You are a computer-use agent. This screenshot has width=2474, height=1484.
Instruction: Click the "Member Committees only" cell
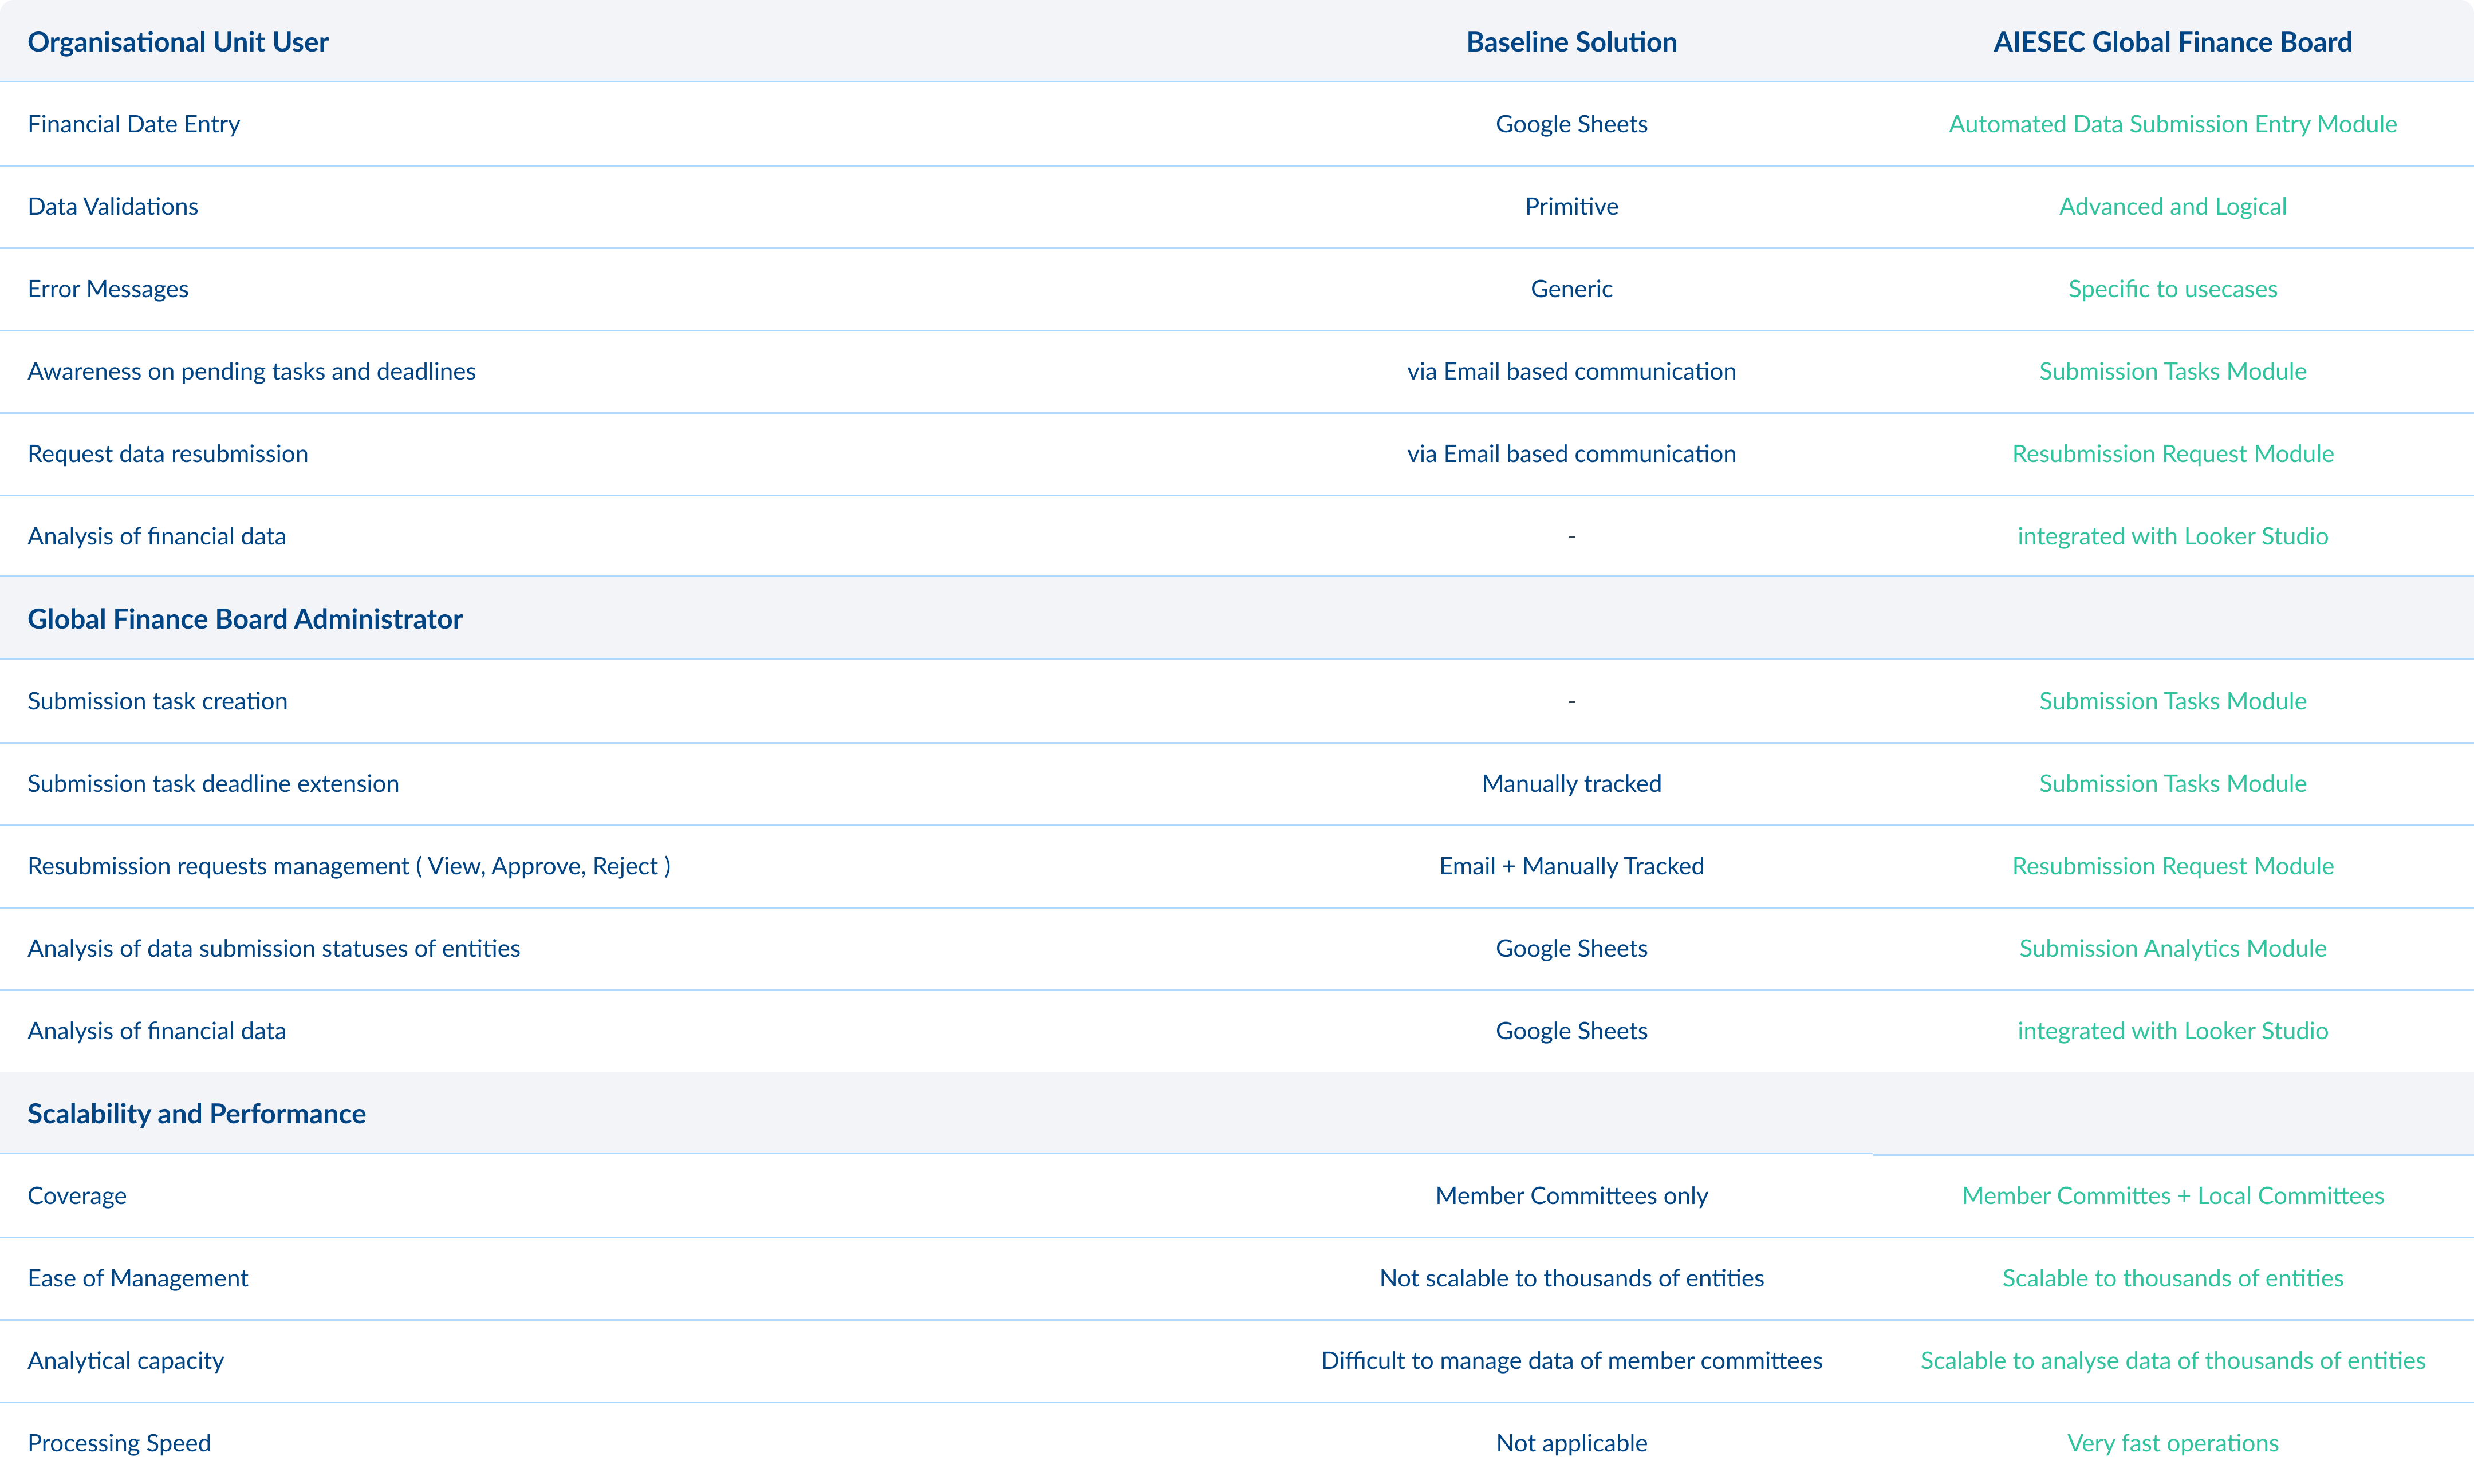[x=1571, y=1196]
